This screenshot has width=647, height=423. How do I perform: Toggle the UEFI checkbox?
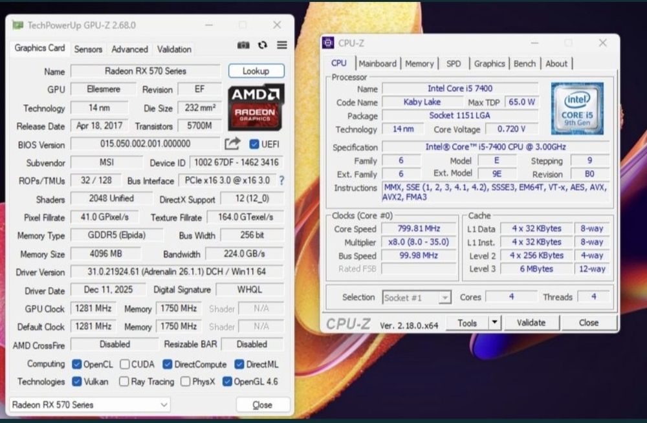254,144
